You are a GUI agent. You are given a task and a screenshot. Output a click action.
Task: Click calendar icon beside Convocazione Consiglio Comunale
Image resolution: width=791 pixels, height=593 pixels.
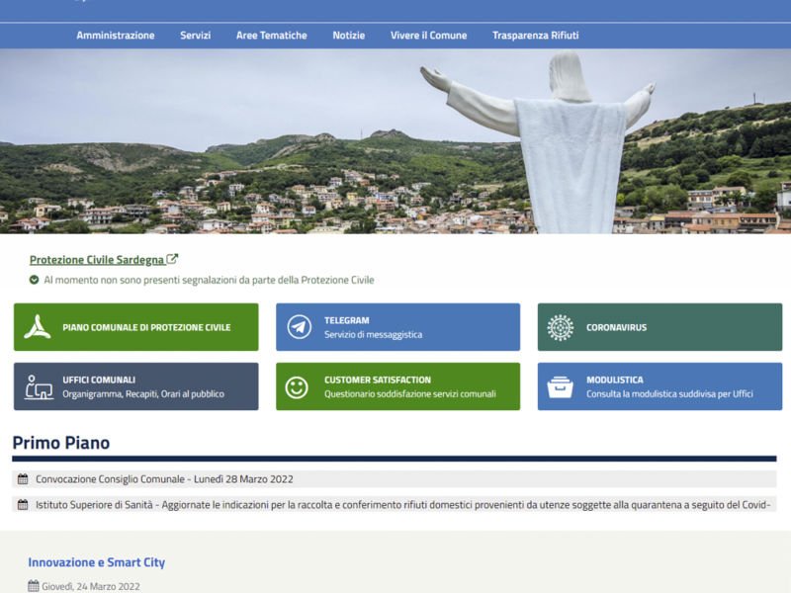pos(23,479)
